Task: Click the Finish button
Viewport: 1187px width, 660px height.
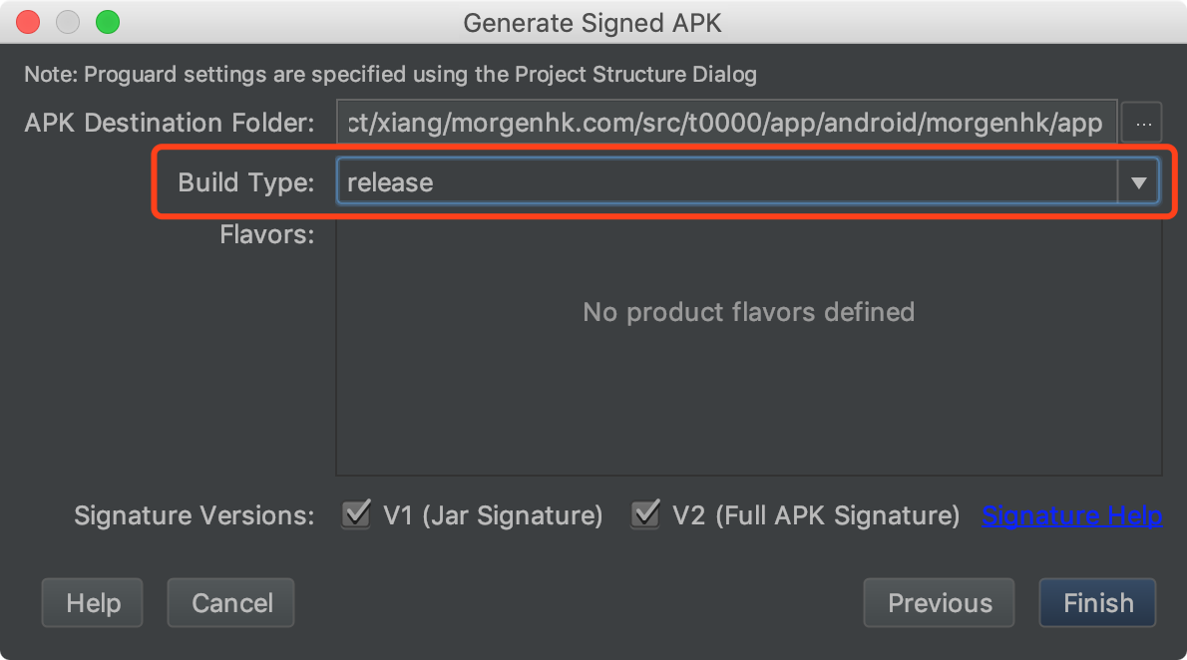Action: point(1097,602)
